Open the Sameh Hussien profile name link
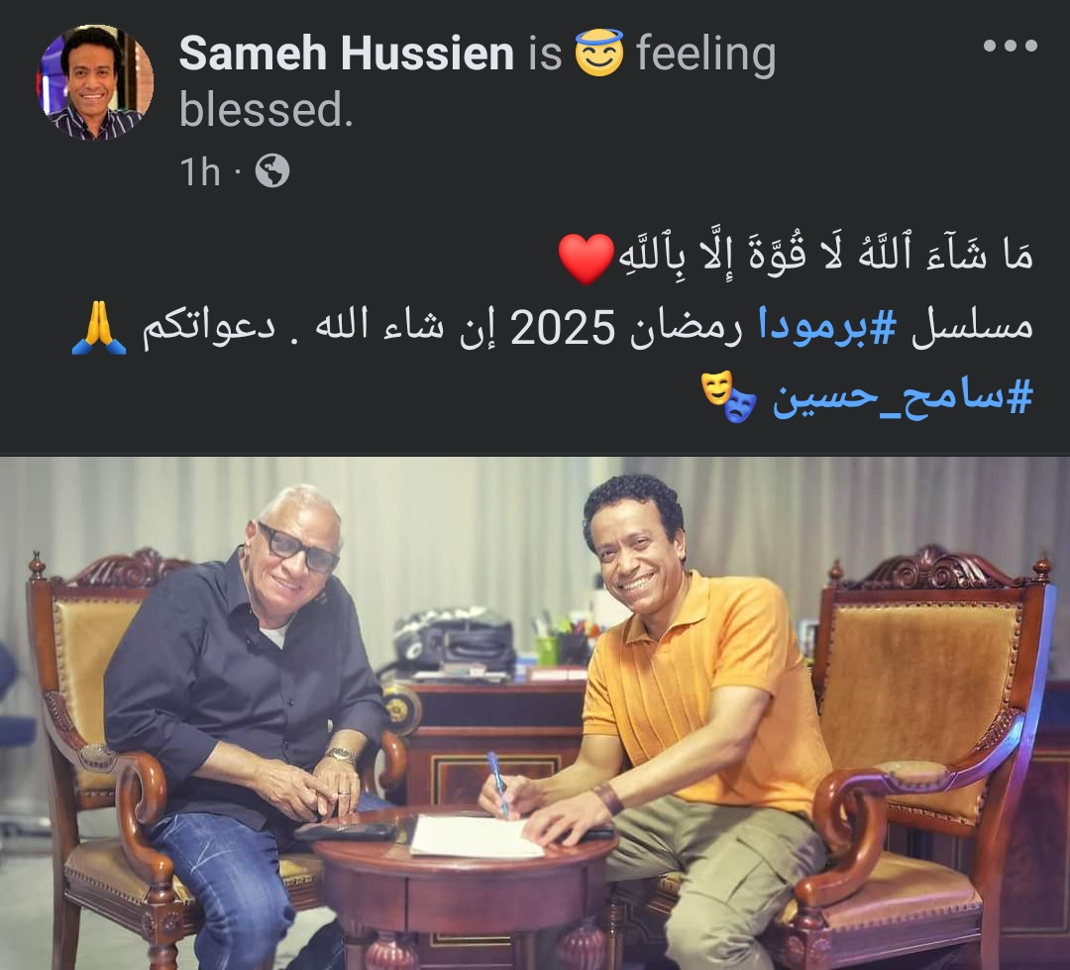Image resolution: width=1070 pixels, height=970 pixels. tap(346, 54)
